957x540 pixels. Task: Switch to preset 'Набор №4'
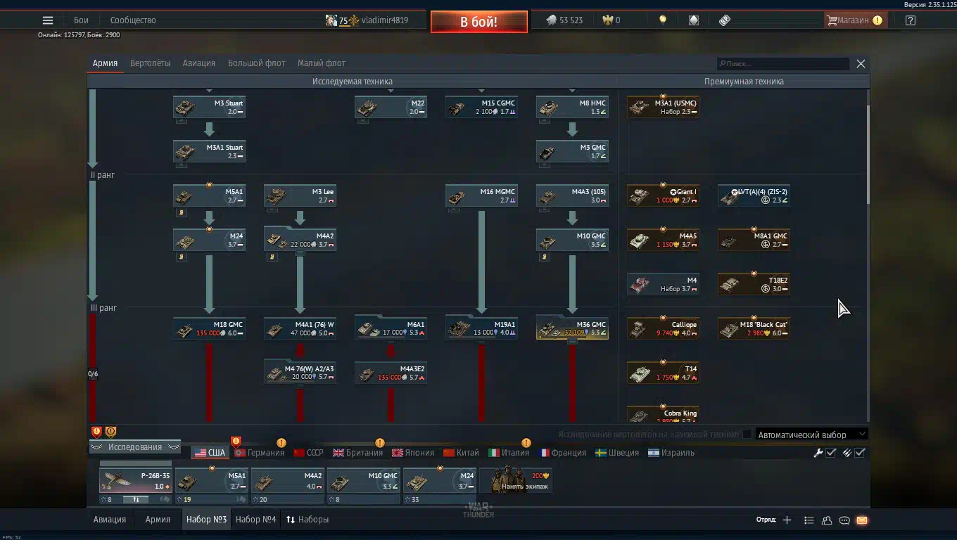tap(255, 520)
